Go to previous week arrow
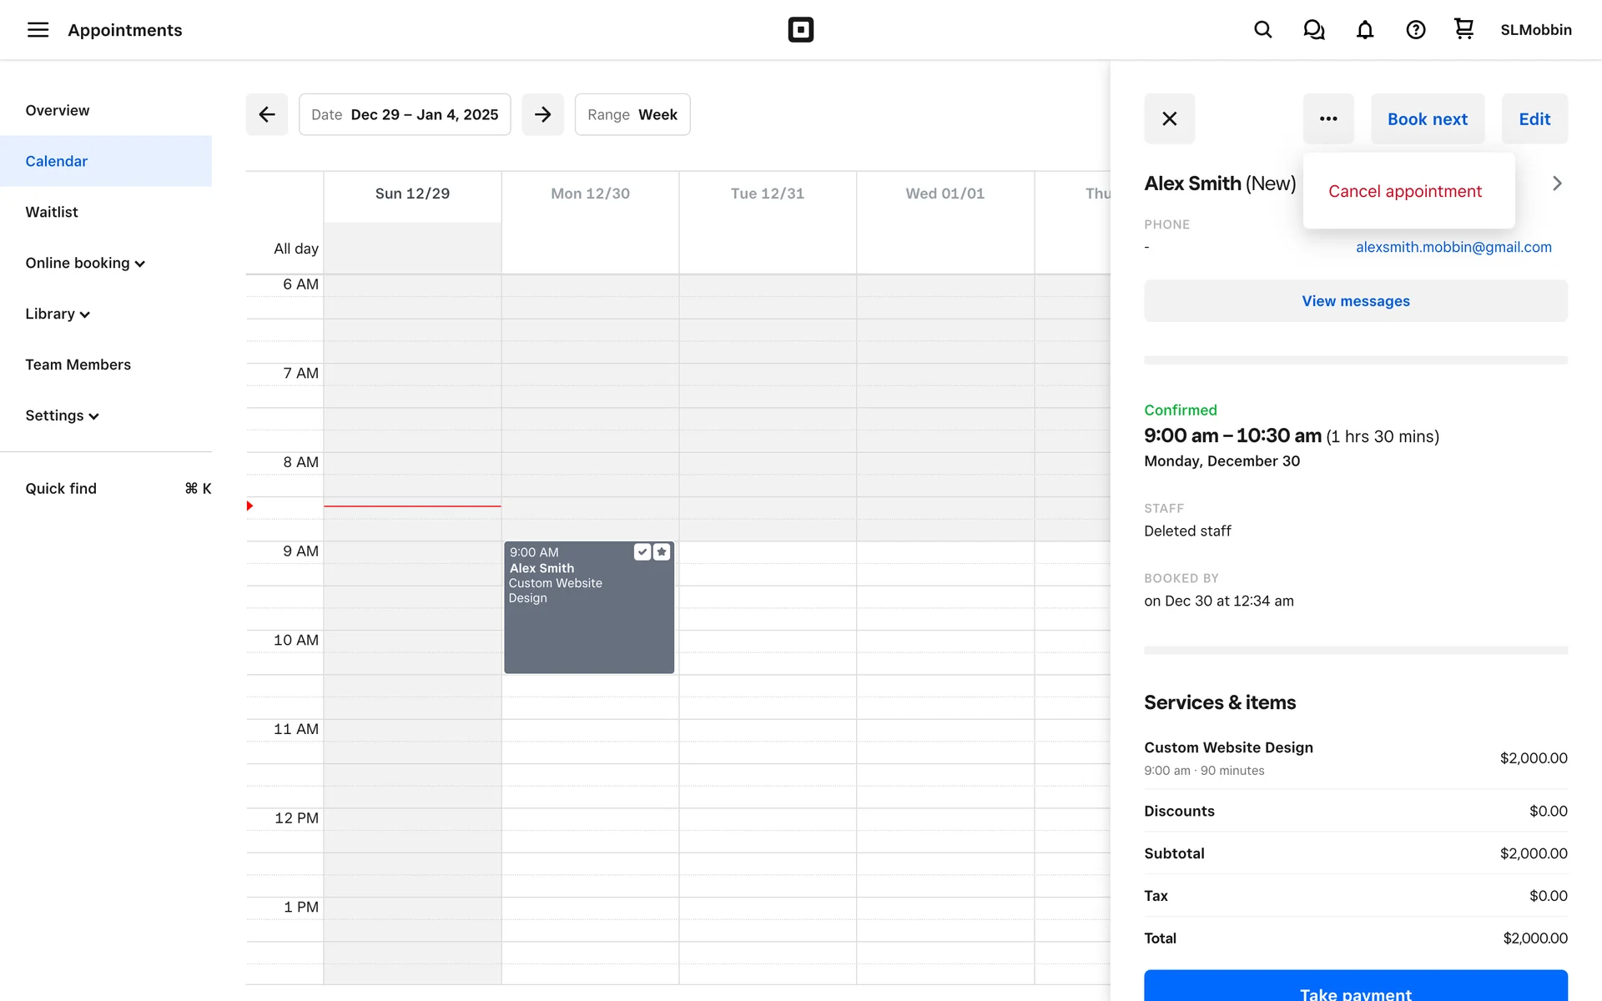The height and width of the screenshot is (1001, 1602). 267,114
